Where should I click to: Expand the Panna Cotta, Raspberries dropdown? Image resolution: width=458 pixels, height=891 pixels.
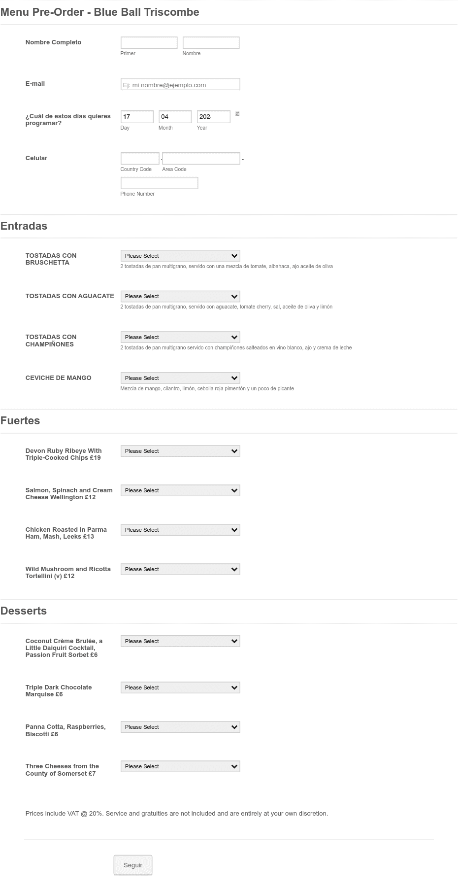[180, 727]
